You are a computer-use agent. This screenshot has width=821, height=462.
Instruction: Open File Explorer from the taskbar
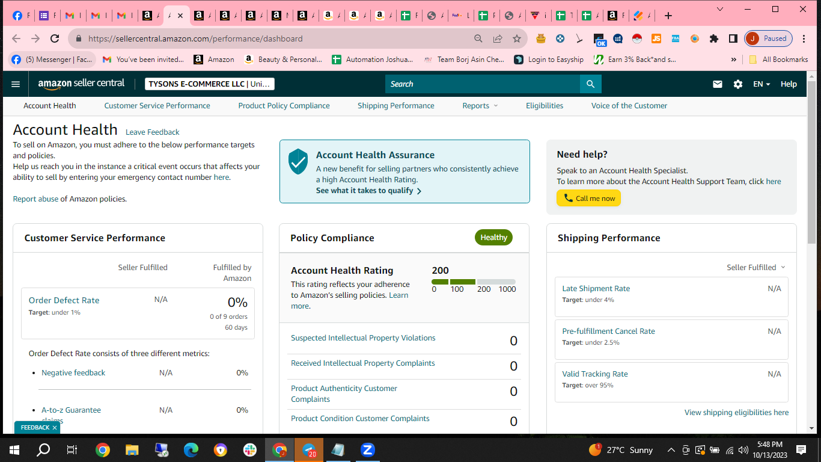pyautogui.click(x=132, y=449)
